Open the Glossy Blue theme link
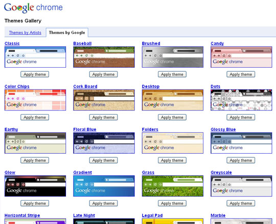This screenshot has height=224, width=276. pos(223,129)
